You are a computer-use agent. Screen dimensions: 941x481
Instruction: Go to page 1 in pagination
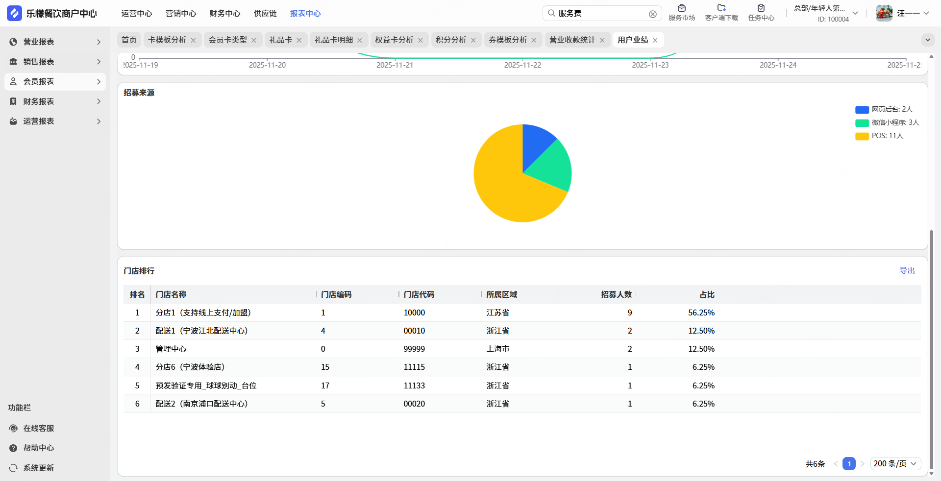pyautogui.click(x=849, y=463)
